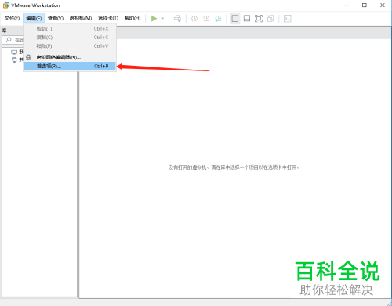Enter full screen mode icon

click(259, 18)
